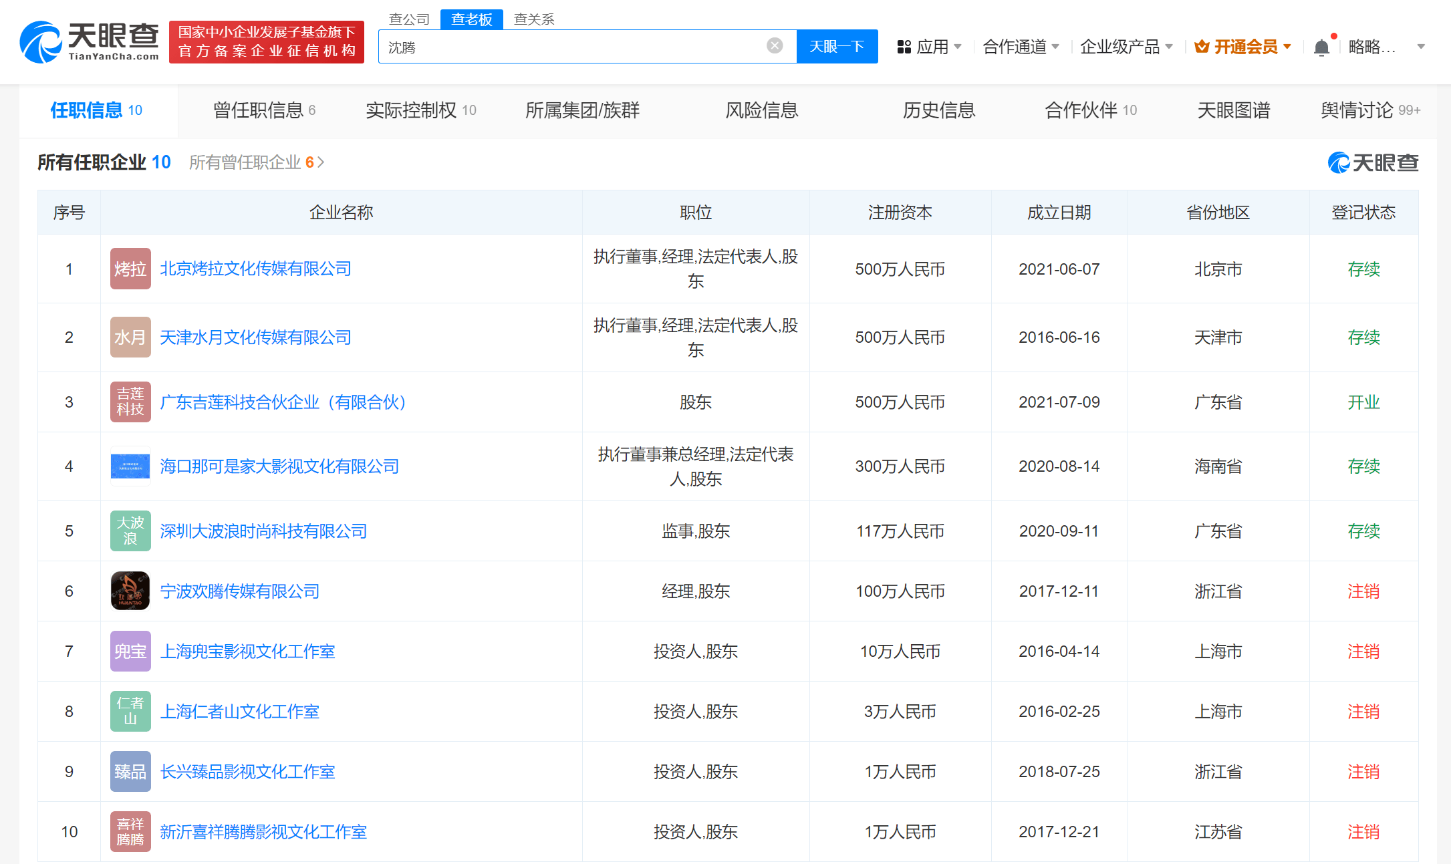1451x864 pixels.
Task: Switch to the 查关系 tab
Action: pyautogui.click(x=533, y=19)
